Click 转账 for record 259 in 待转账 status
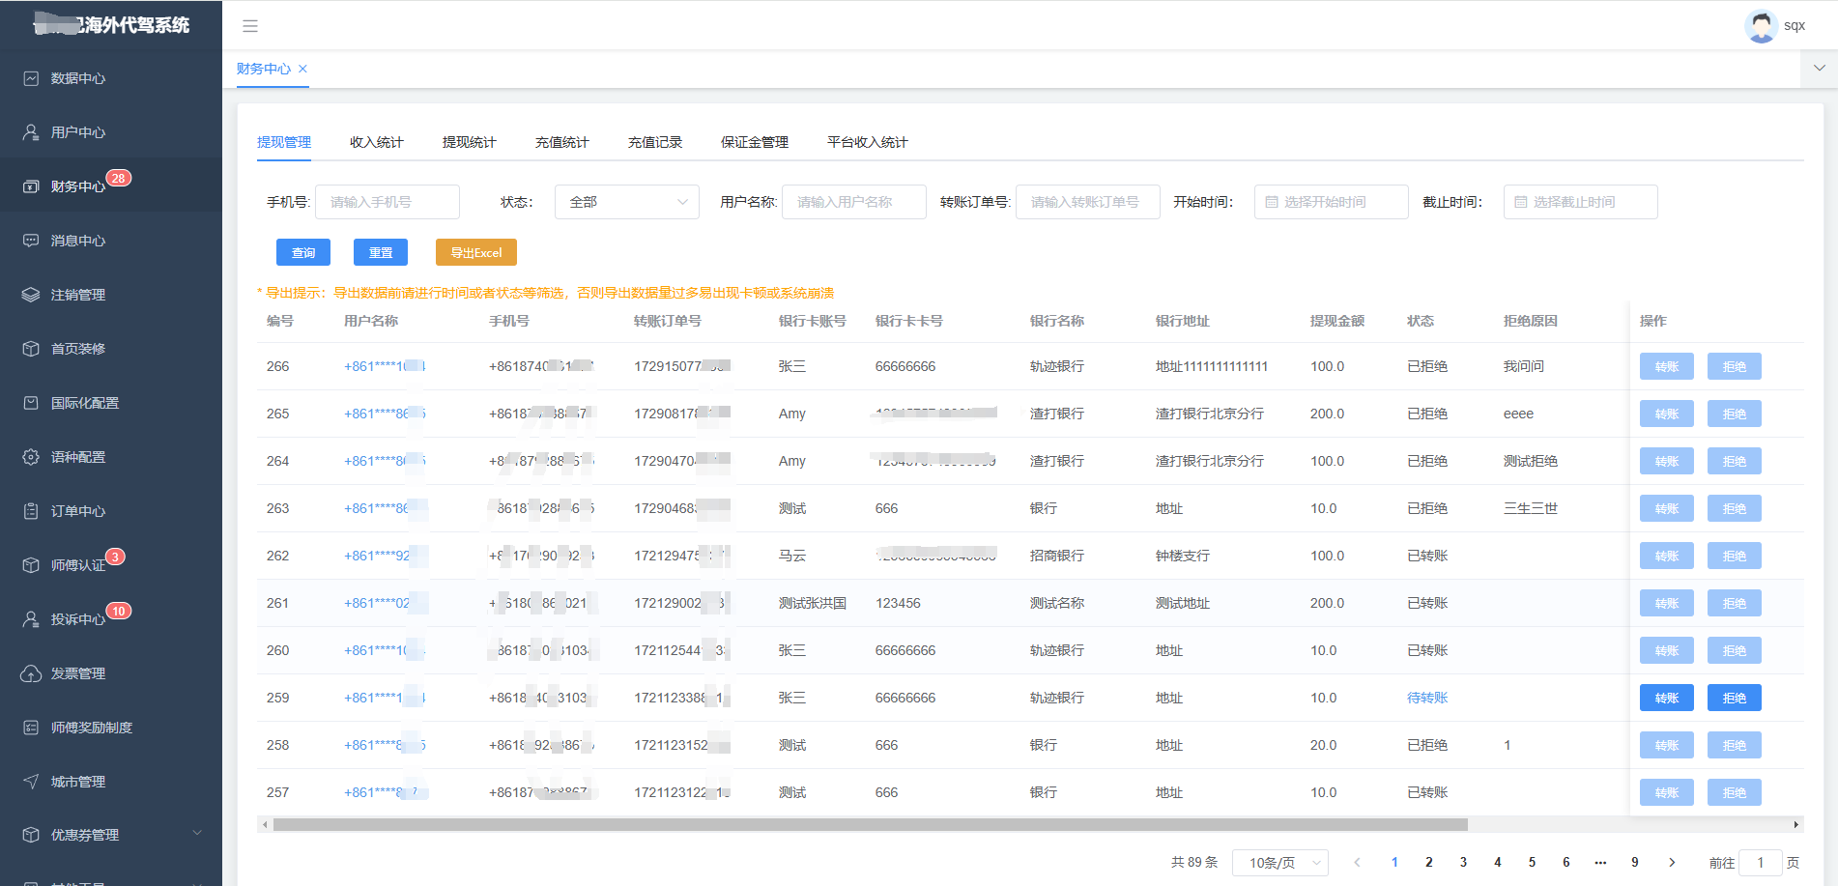 pos(1666,697)
